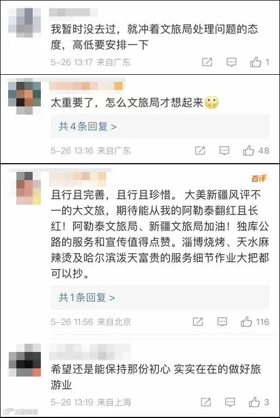This screenshot has height=418, width=280.
Task: Expand 共4条回复 replies
Action: (x=88, y=127)
